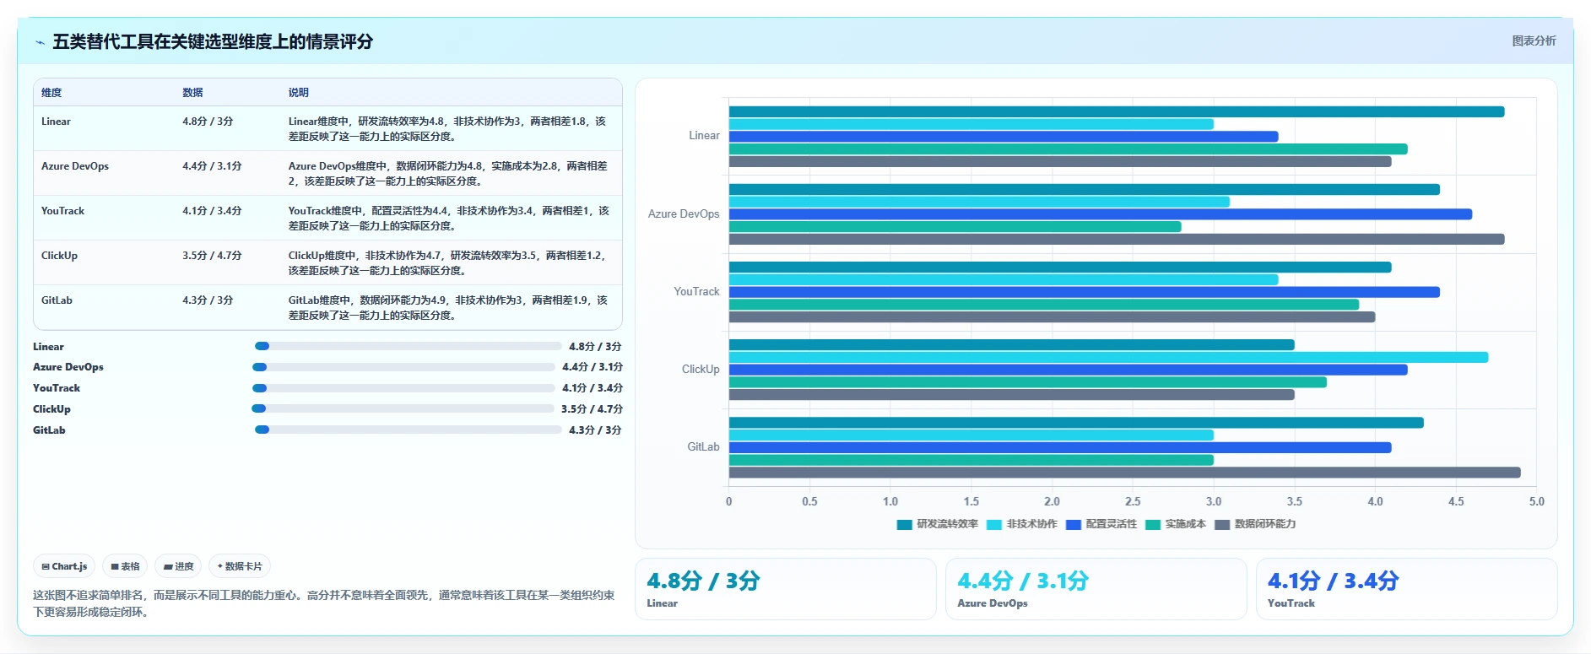Click the GitLab维度中 description in the table
The image size is (1591, 654).
click(448, 307)
